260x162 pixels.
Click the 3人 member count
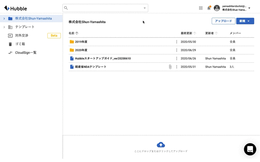[232, 66]
